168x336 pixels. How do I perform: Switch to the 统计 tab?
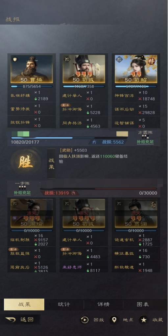[x=64, y=304]
